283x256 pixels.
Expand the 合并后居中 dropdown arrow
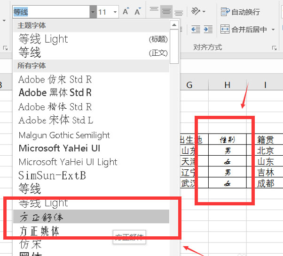pos(273,30)
